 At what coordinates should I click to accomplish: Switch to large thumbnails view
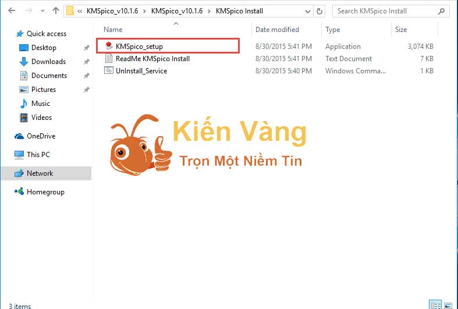coord(448,306)
